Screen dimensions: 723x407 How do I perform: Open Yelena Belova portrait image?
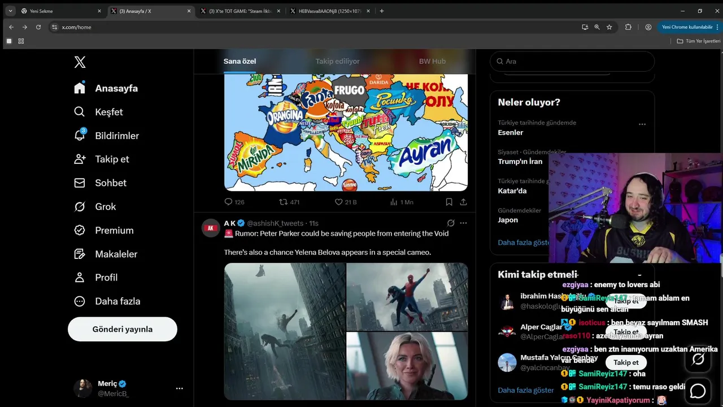point(407,366)
